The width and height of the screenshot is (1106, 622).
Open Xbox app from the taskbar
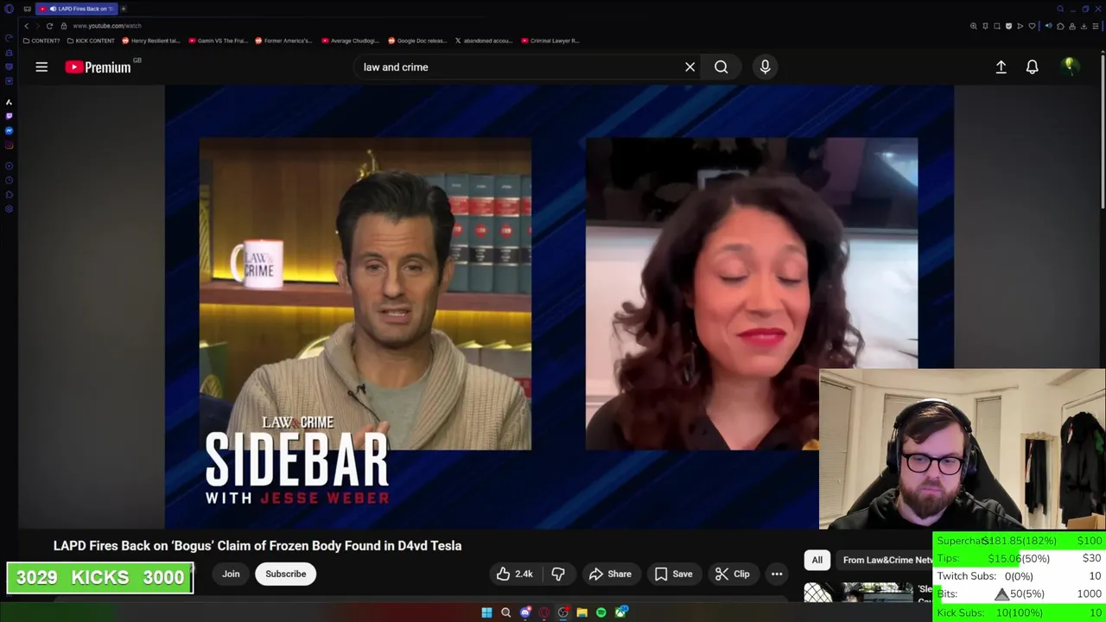pyautogui.click(x=620, y=612)
